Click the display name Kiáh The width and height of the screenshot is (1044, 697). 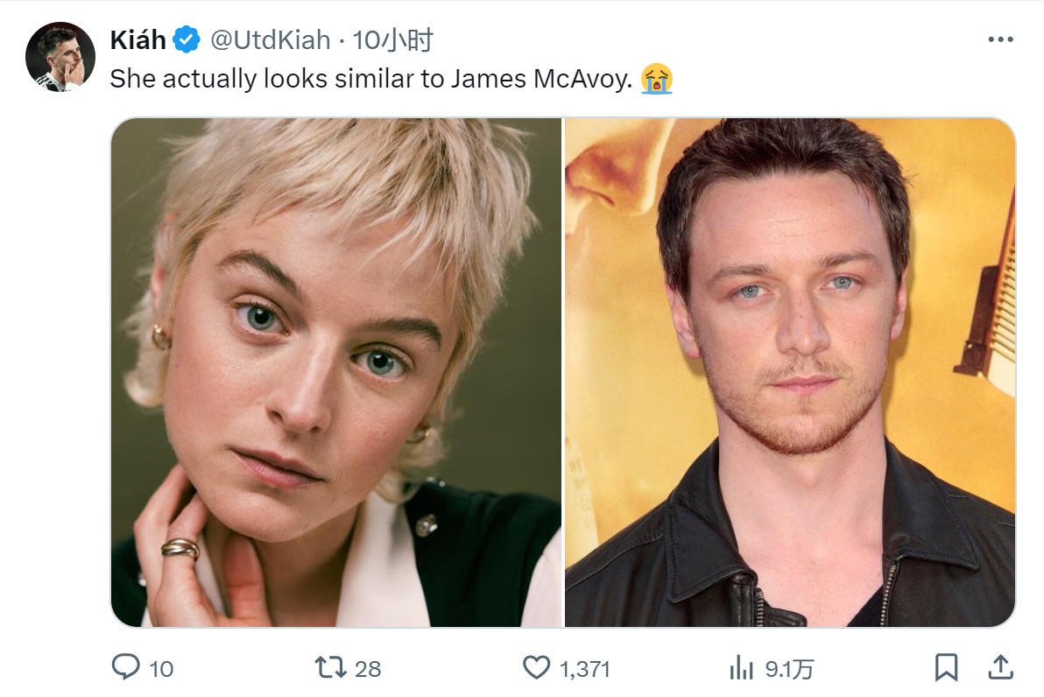coord(138,40)
